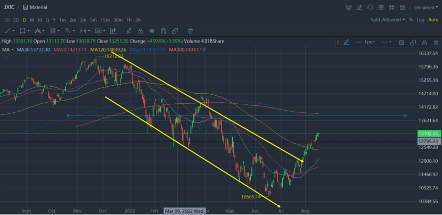Select the M monthly timeframe
This screenshot has width=442, height=215.
tap(40, 20)
